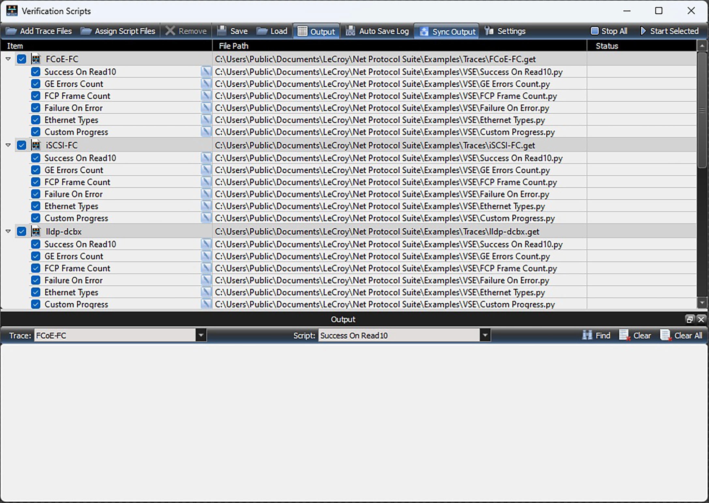Click edit-script icon for FCoE-FC Success On Read10
This screenshot has height=503, width=709.
coord(206,72)
